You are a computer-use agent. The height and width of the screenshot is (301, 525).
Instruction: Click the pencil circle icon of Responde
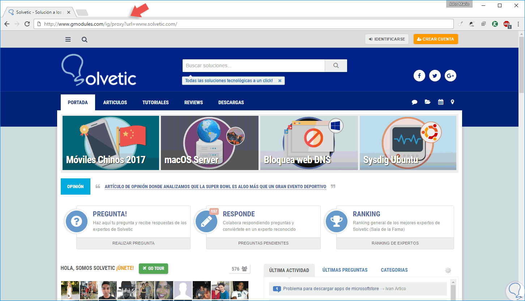pos(206,221)
